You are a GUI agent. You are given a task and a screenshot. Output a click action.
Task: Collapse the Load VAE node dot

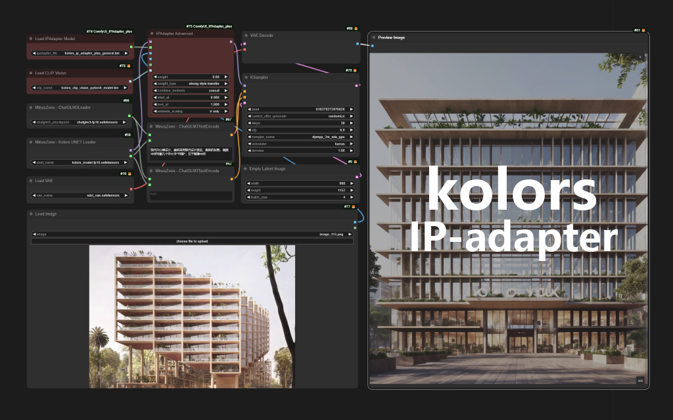(x=31, y=181)
